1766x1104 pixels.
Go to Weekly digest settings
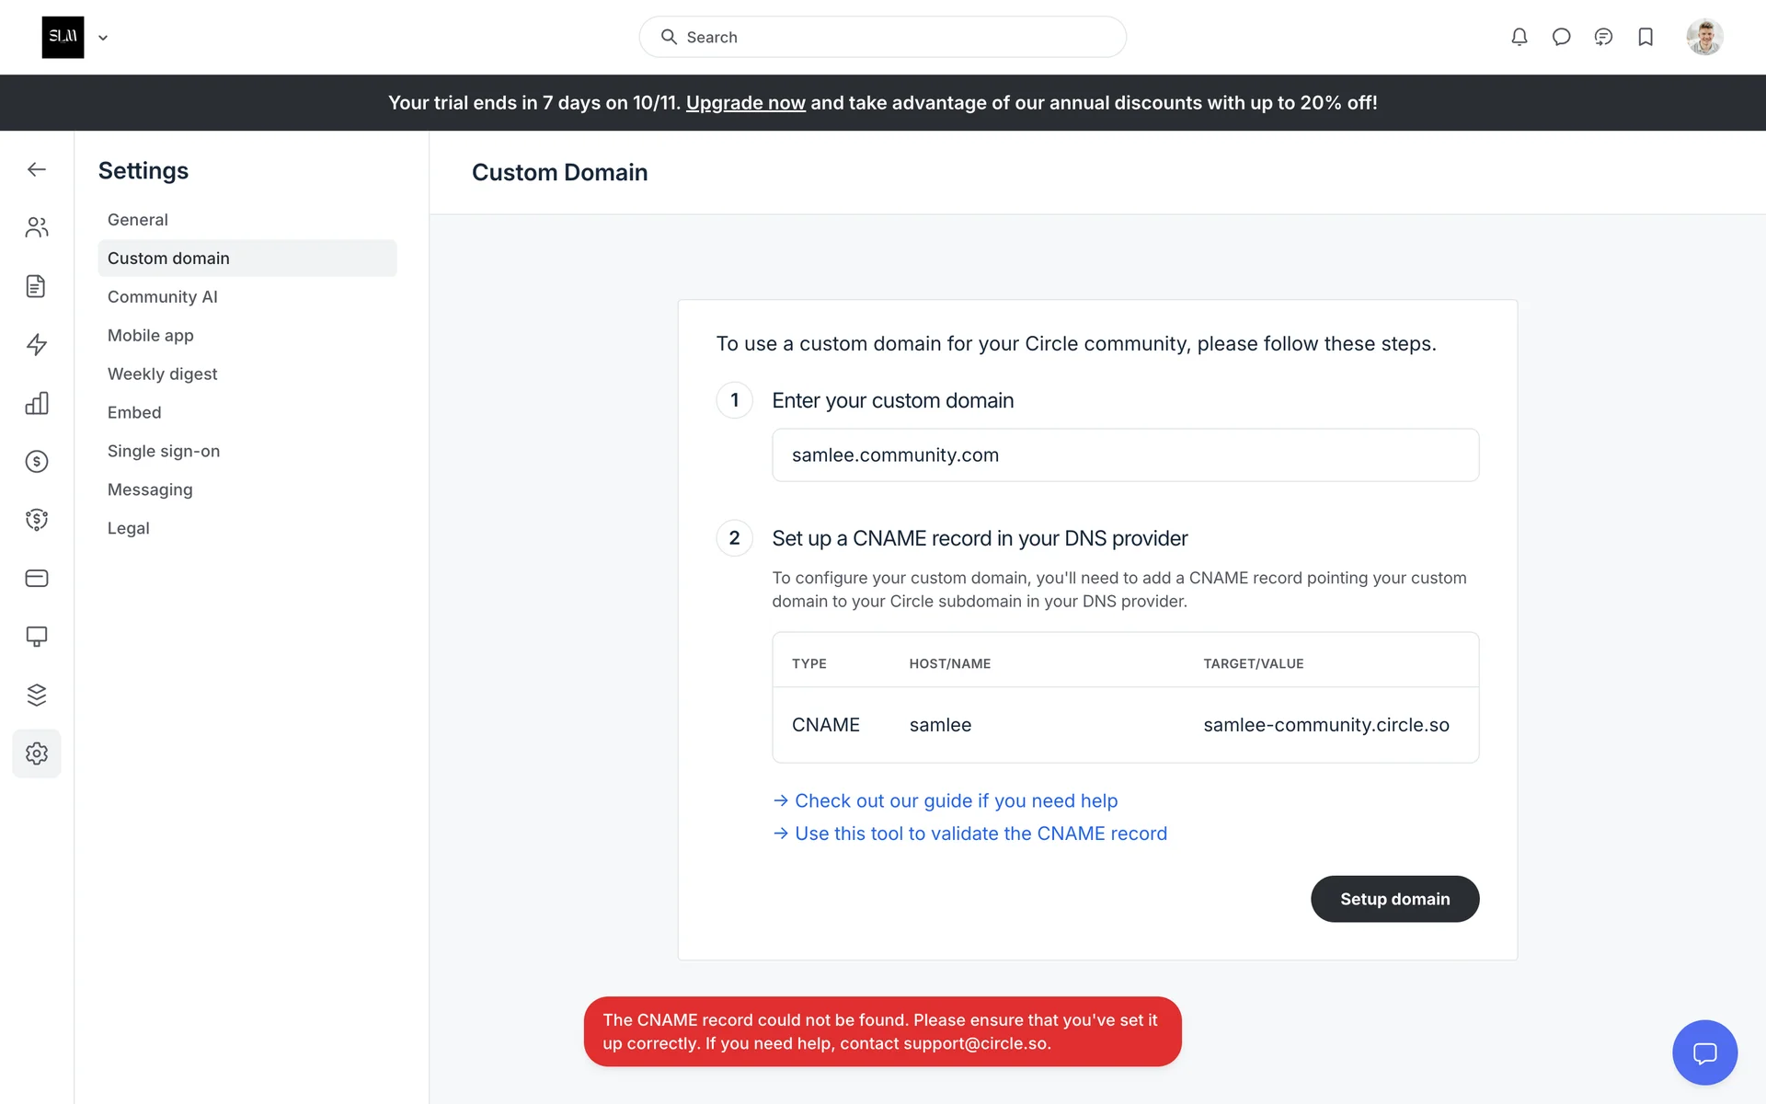pos(163,374)
